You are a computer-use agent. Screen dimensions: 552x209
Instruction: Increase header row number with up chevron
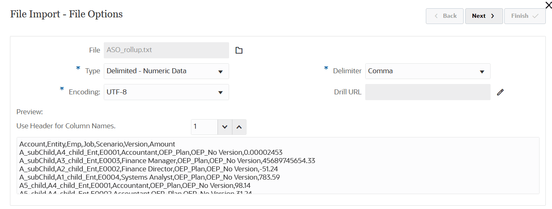(239, 127)
